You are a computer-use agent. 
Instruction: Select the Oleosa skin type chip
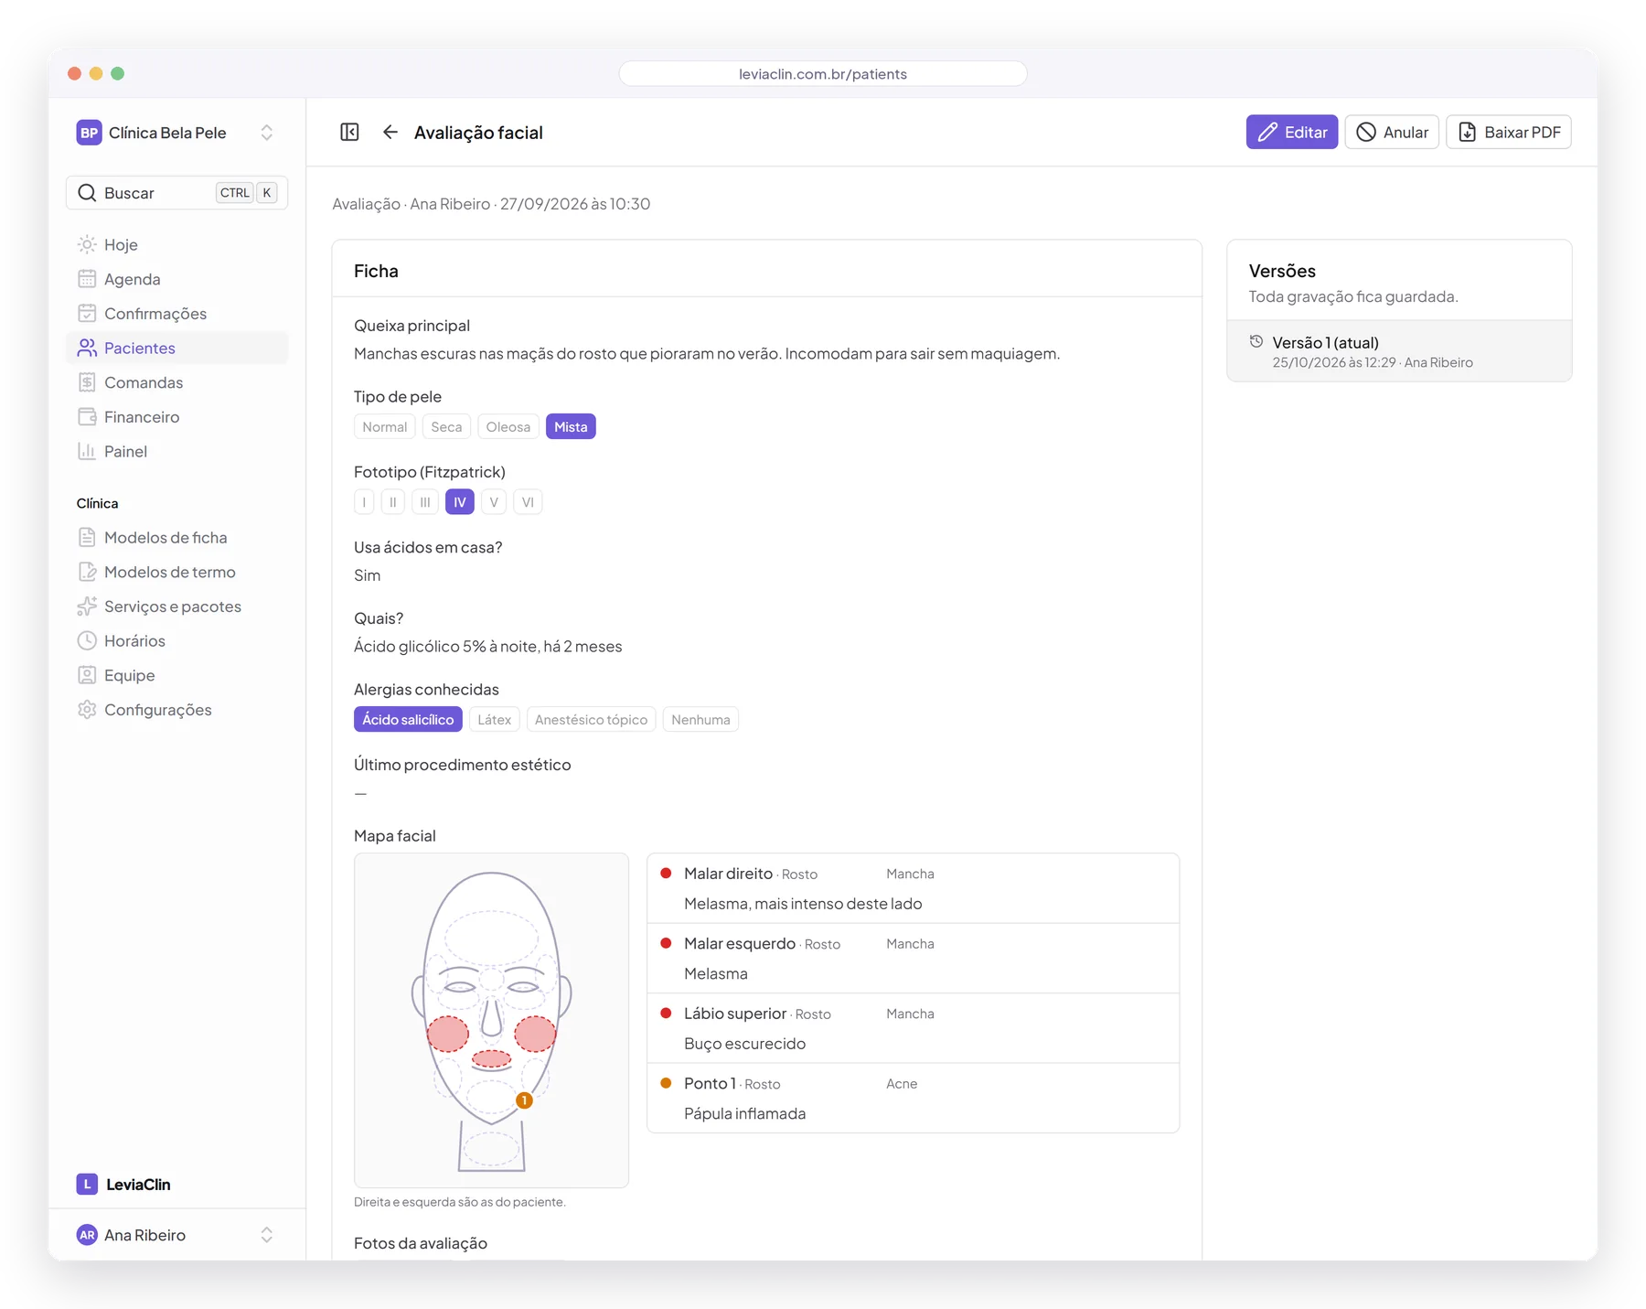click(508, 427)
